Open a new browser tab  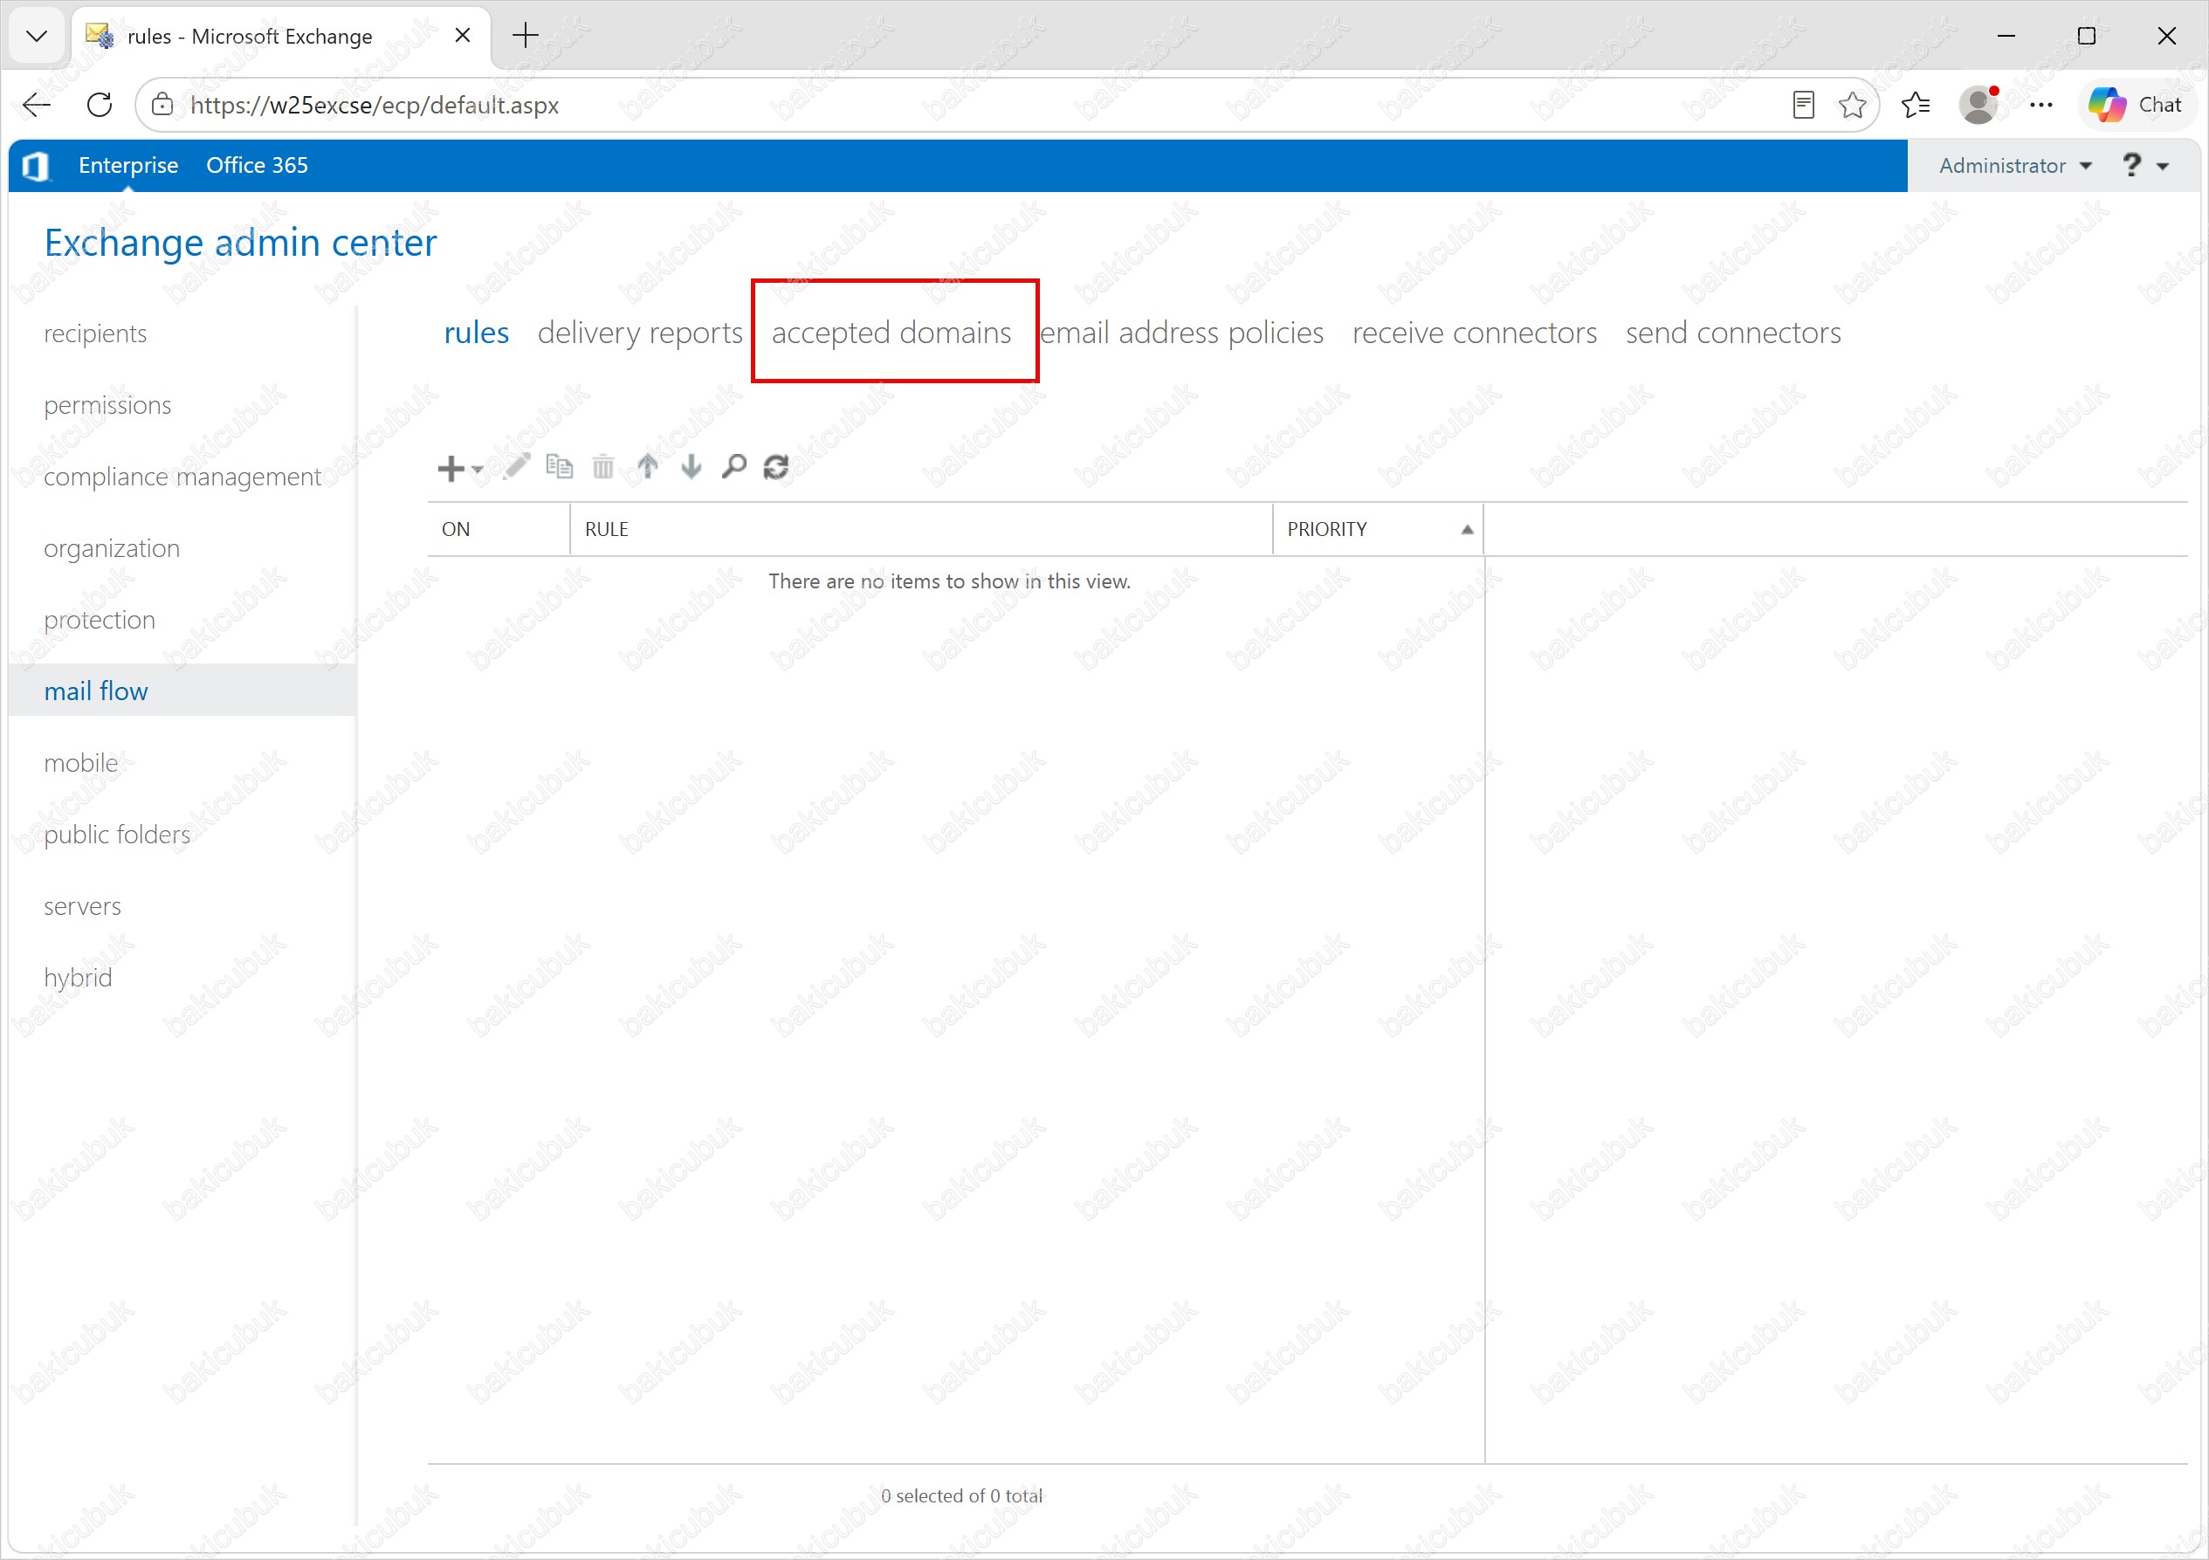click(526, 36)
